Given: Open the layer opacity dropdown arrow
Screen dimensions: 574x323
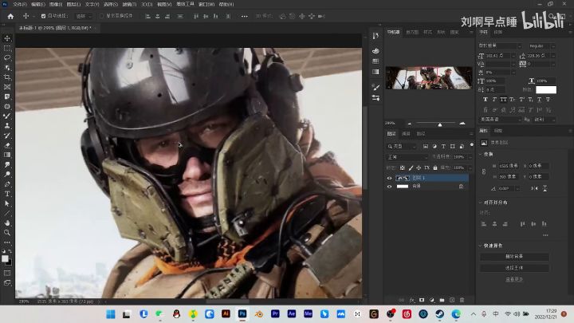Looking at the screenshot, I should (x=470, y=157).
